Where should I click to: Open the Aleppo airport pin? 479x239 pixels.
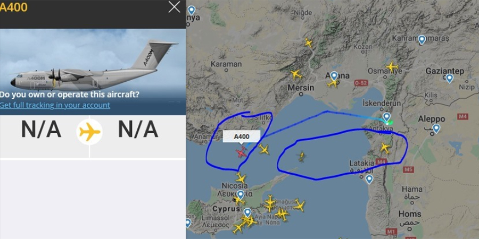[x=436, y=129]
